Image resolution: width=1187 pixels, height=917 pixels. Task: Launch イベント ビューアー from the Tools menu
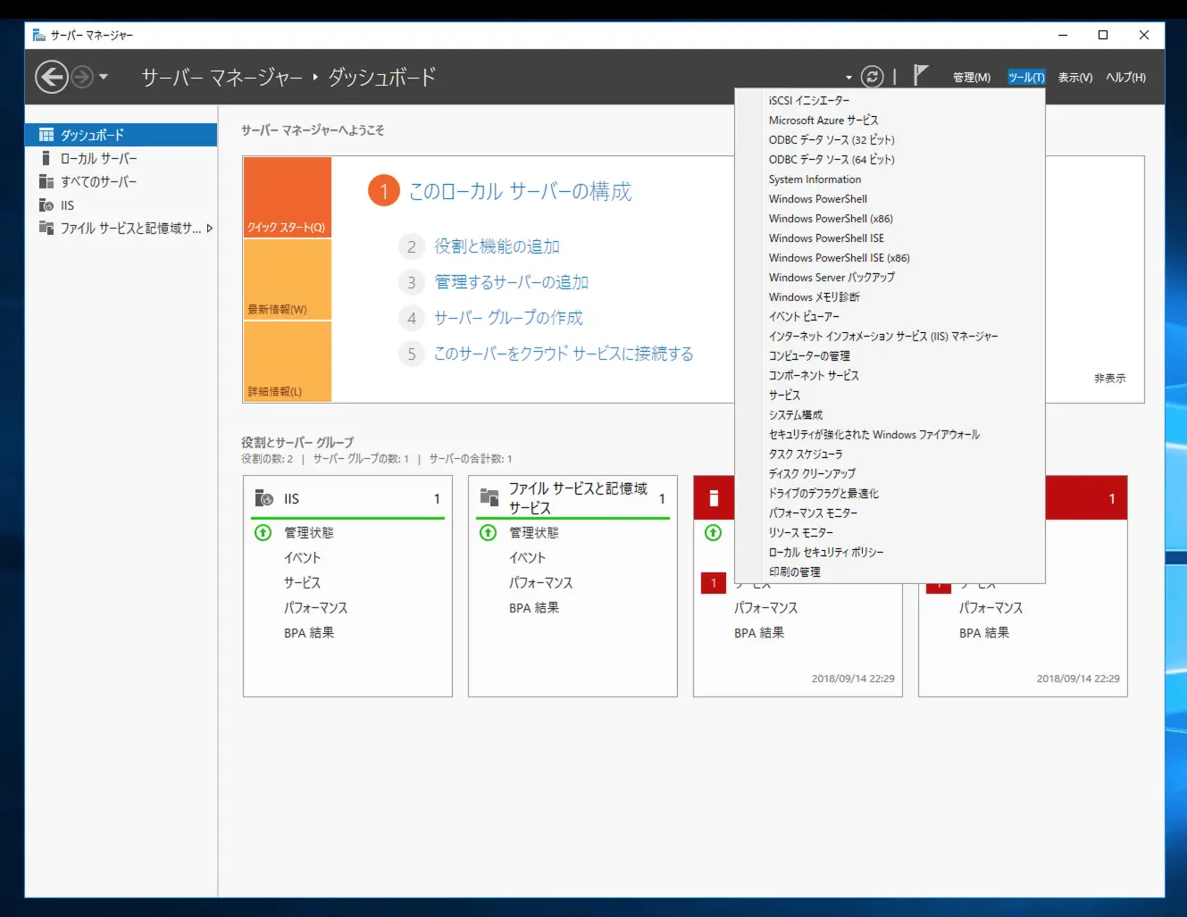click(x=804, y=316)
